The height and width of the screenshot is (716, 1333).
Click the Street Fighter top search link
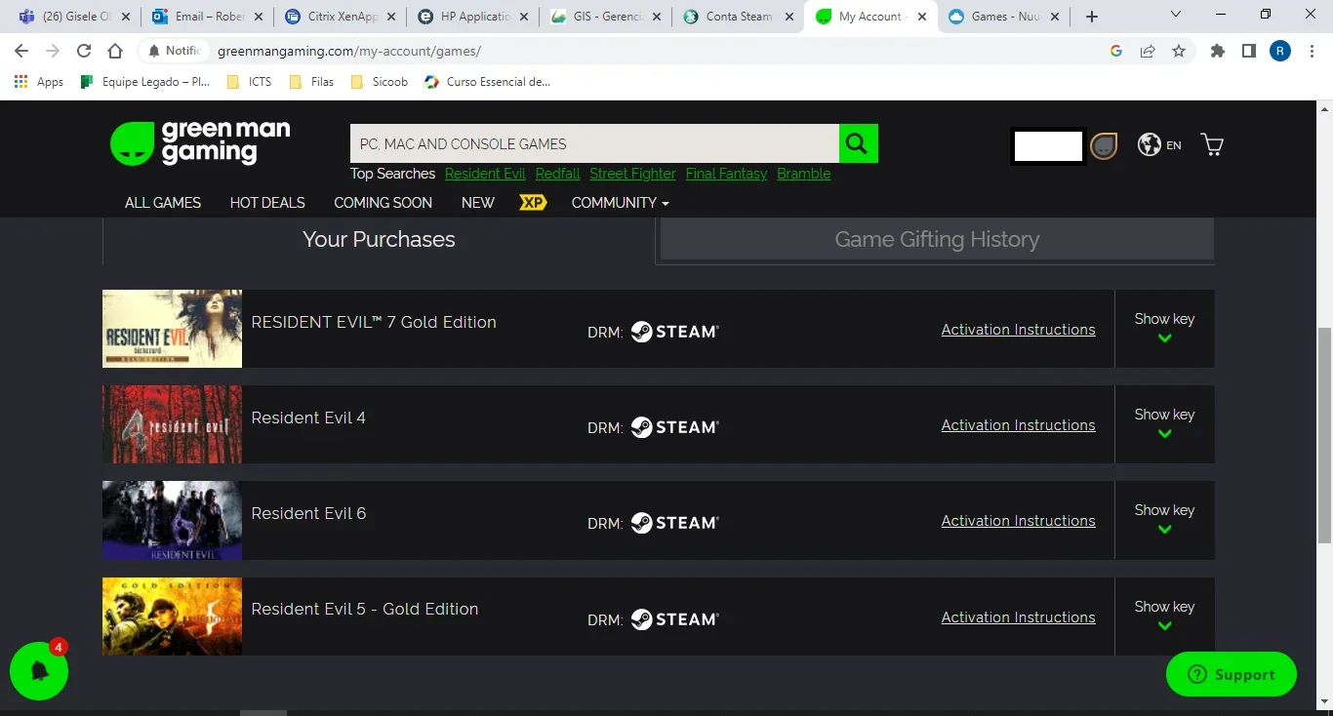pos(632,174)
